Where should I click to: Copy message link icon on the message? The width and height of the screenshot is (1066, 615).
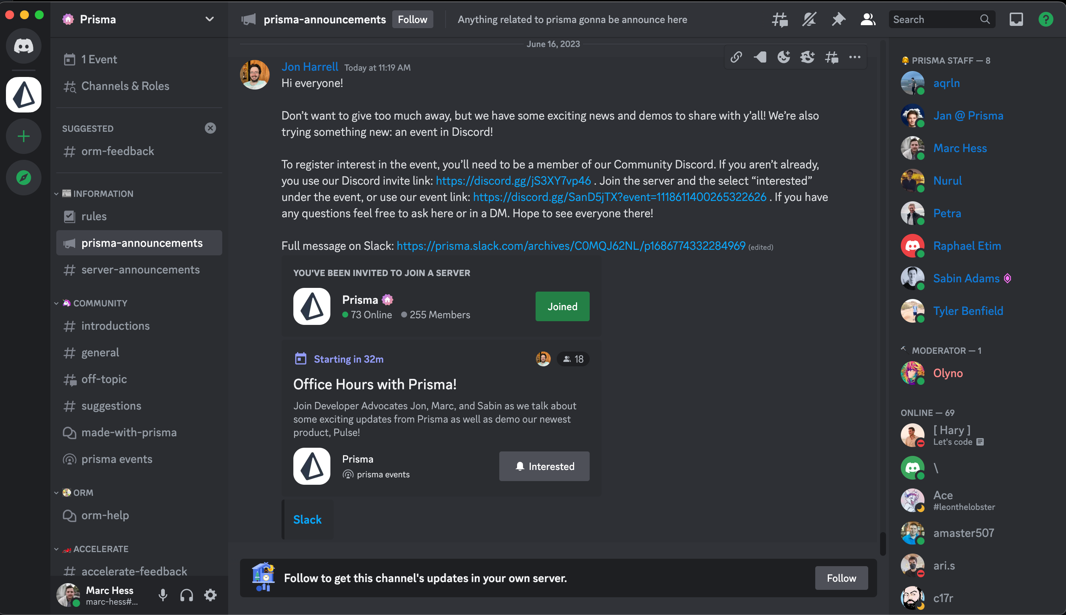coord(736,57)
